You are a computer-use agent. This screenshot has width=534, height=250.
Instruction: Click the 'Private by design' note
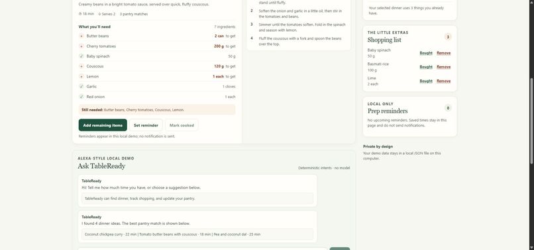tap(378, 147)
